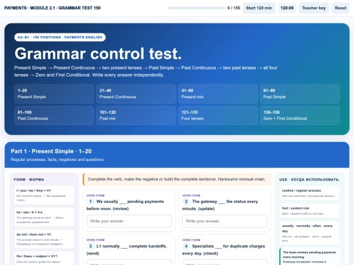The height and width of the screenshot is (265, 354).
Task: Click the number 1 question badge
Action: [x=90, y=202]
